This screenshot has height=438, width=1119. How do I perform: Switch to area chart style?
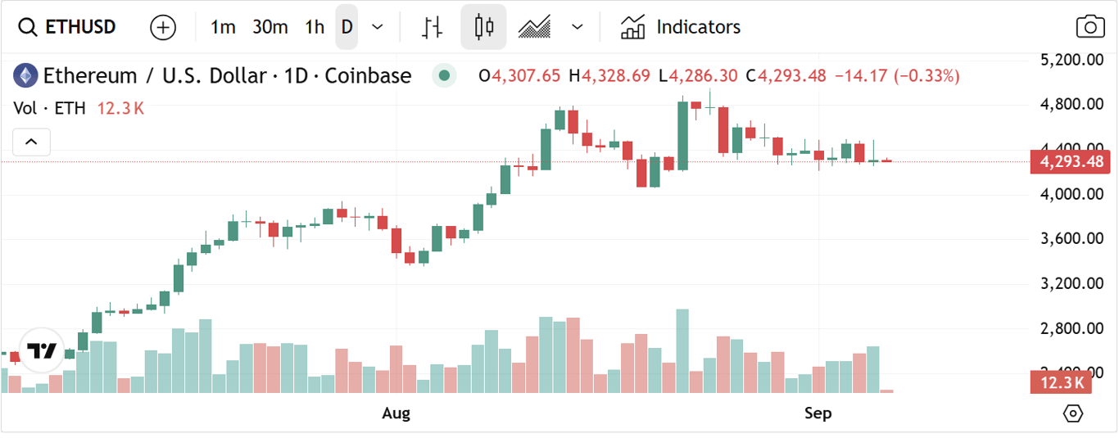[x=534, y=27]
